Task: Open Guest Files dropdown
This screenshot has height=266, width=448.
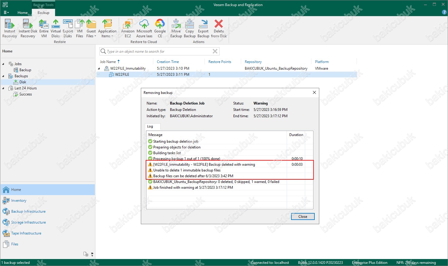Action: 91,28
